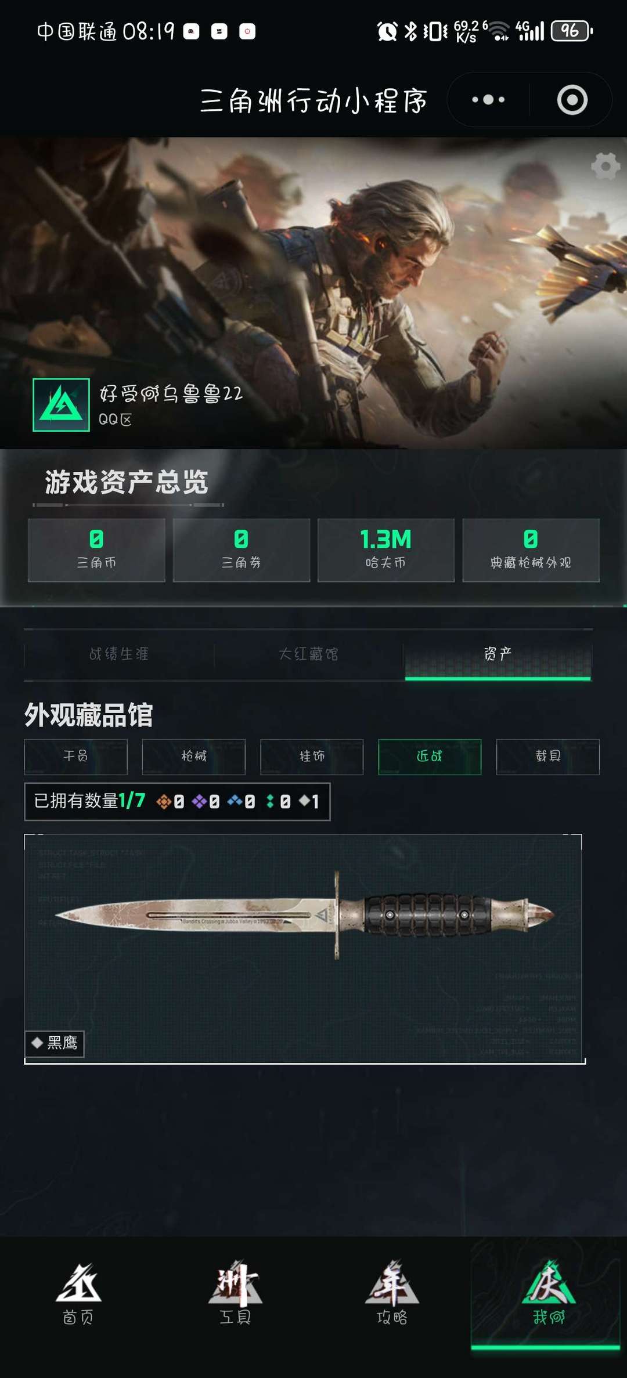The width and height of the screenshot is (627, 1378).
Task: Filter collection by 挂饰 category
Action: coord(312,756)
